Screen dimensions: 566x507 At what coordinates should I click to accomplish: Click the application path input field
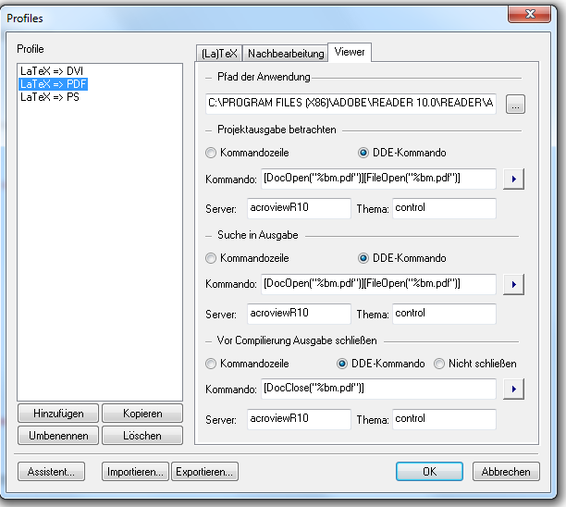click(x=351, y=105)
